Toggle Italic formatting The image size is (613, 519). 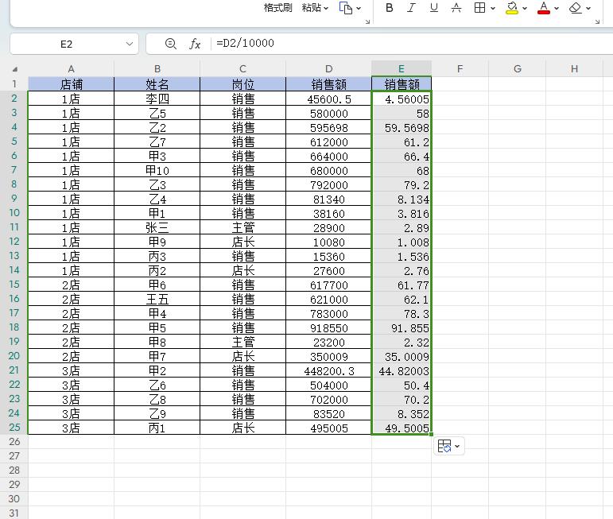(411, 8)
